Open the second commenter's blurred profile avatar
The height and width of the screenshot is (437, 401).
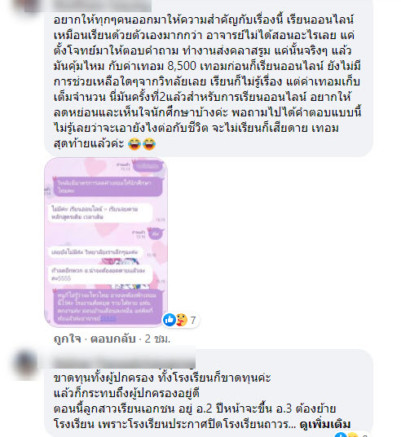click(25, 365)
